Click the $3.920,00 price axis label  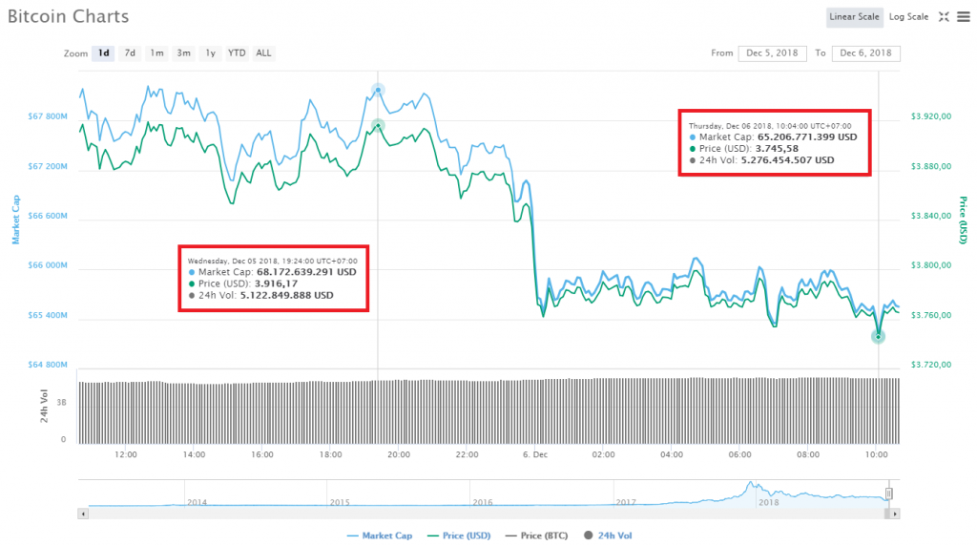[931, 116]
